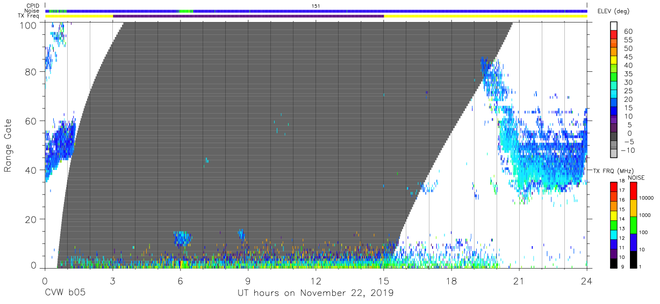Click the CVW b05 label
Screen dimensions: 660x304
point(65,293)
